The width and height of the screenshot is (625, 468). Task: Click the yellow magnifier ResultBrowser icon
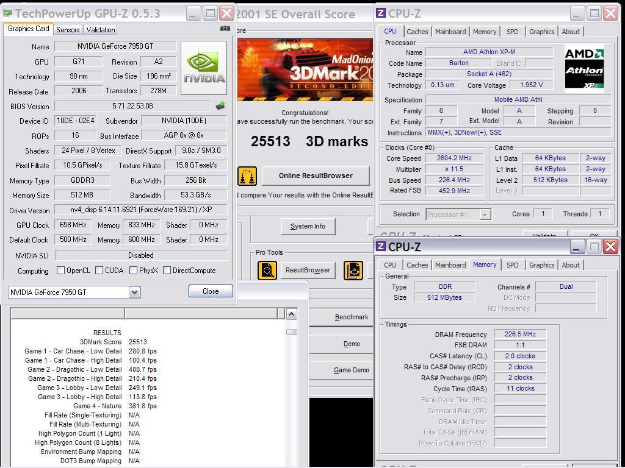coord(267,270)
